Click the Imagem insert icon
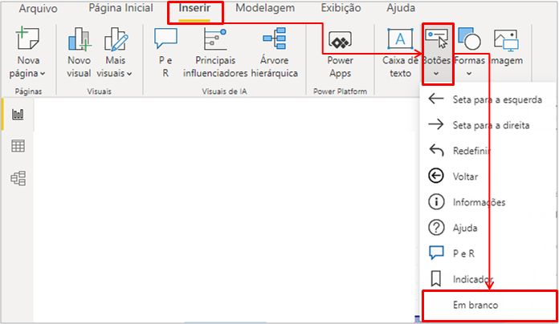The width and height of the screenshot is (559, 324). pos(506,40)
